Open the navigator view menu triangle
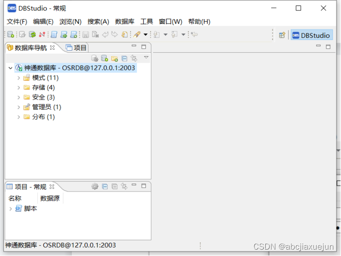This screenshot has height=256, width=341. pos(146,57)
